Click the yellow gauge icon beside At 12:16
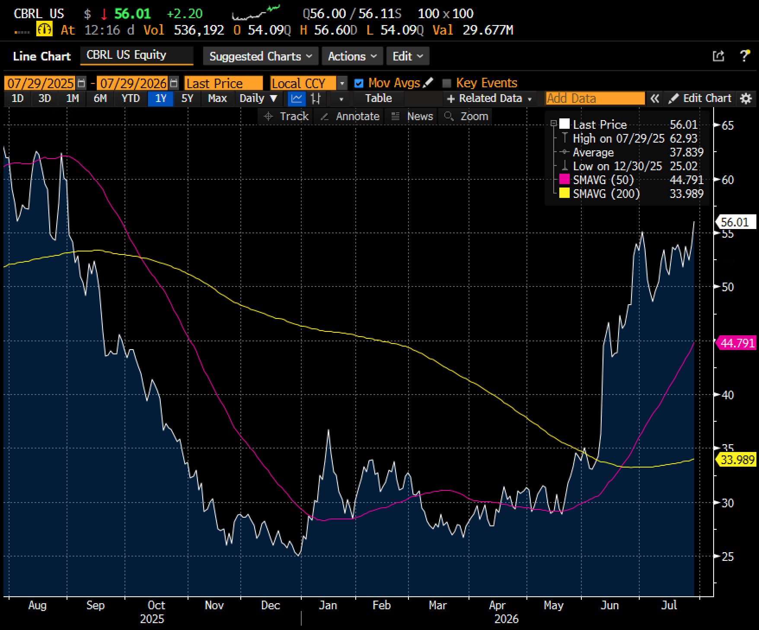Screen dimensions: 759x630 [45, 29]
